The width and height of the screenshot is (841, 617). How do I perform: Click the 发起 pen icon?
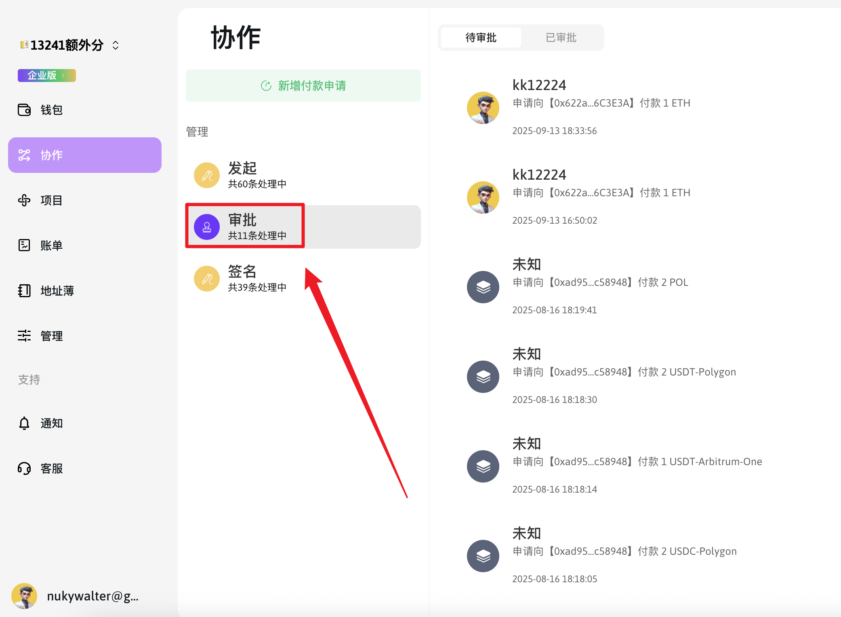pyautogui.click(x=207, y=175)
